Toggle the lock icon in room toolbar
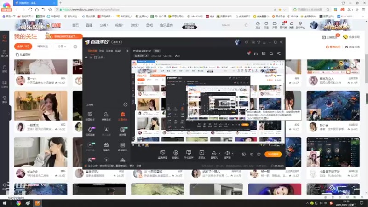The image size is (368, 207). point(256,53)
